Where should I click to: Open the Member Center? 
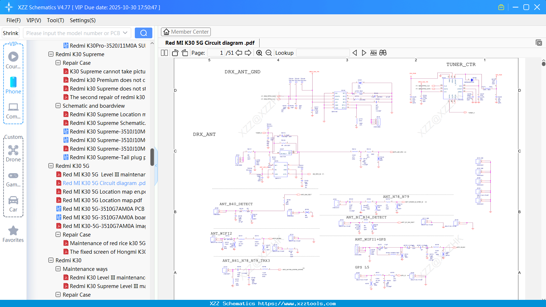tap(186, 31)
